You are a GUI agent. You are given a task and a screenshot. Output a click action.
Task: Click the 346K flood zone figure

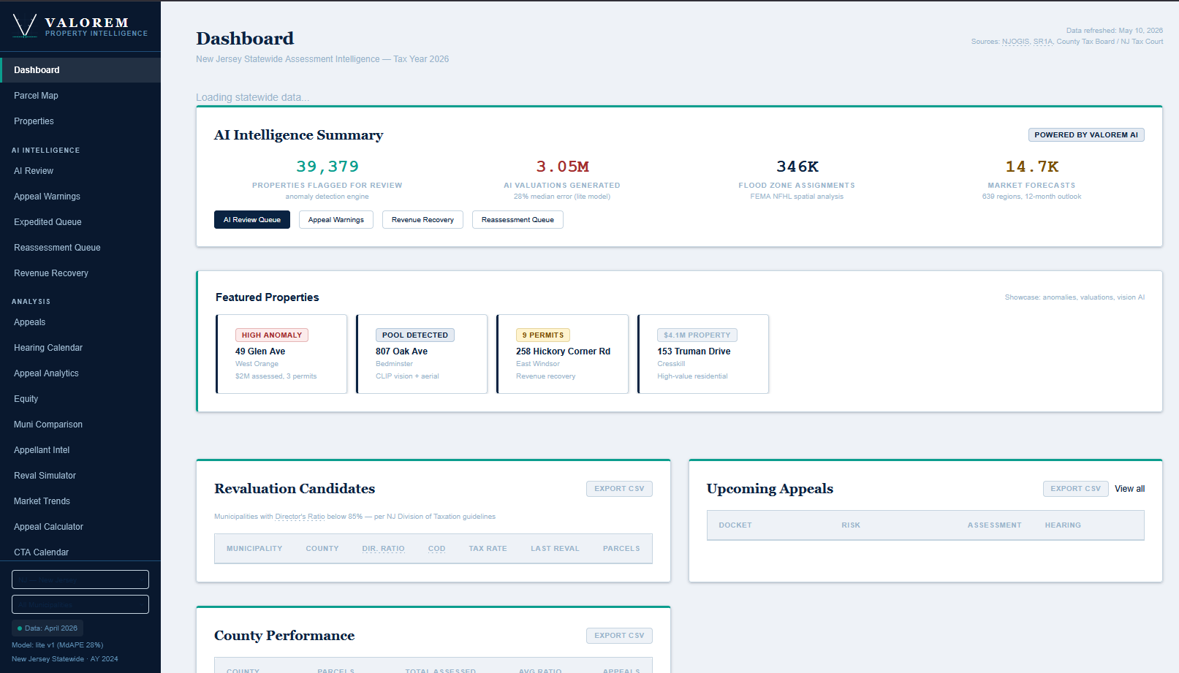coord(797,167)
